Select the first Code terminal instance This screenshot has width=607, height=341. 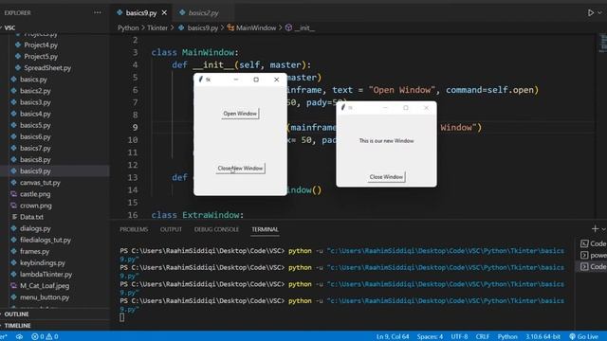593,243
